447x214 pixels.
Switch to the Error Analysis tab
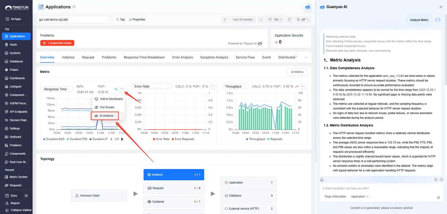click(x=183, y=57)
